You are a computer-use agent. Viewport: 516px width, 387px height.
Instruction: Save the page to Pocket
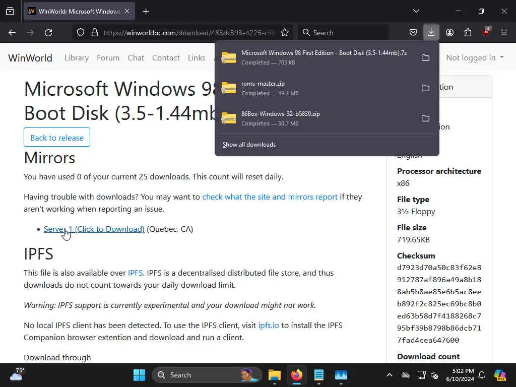pos(413,33)
